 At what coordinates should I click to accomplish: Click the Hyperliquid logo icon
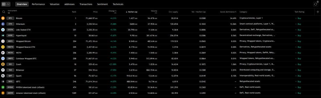pyautogui.click(x=3, y=35)
